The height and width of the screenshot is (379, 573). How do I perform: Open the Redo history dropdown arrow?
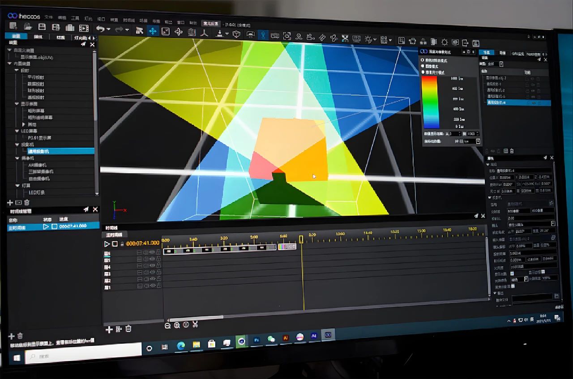click(127, 30)
